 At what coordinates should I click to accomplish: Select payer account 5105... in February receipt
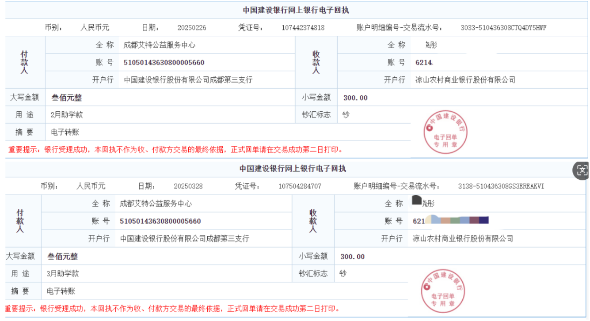tap(164, 63)
